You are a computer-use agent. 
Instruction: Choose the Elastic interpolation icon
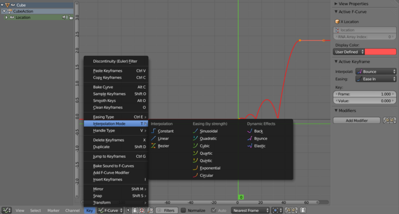pos(250,146)
